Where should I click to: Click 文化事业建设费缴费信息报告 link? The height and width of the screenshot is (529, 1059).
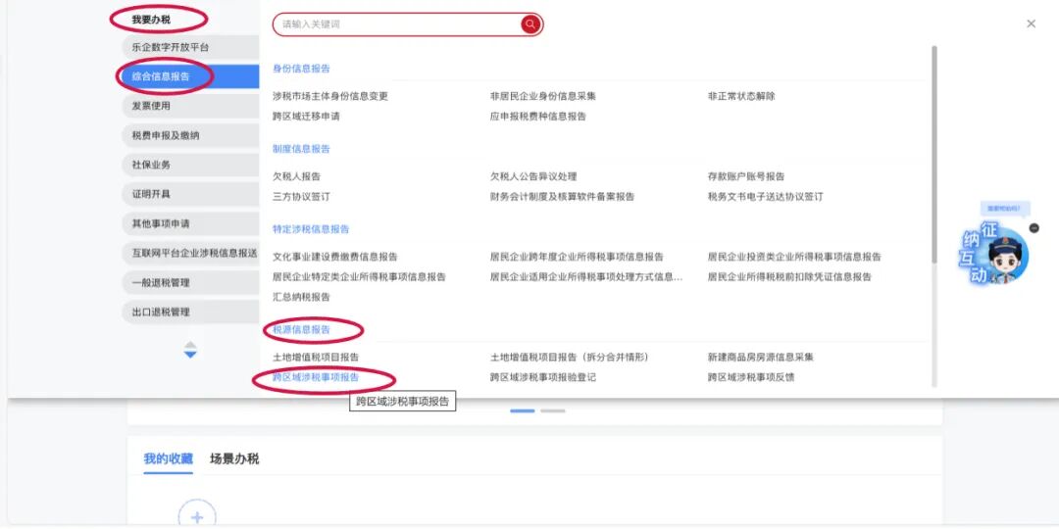point(335,257)
